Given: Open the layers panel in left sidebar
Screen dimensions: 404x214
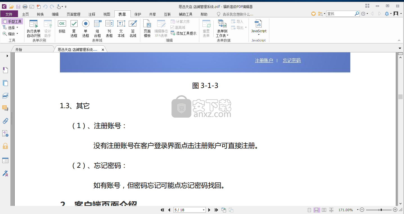Looking at the screenshot, I should [5, 96].
